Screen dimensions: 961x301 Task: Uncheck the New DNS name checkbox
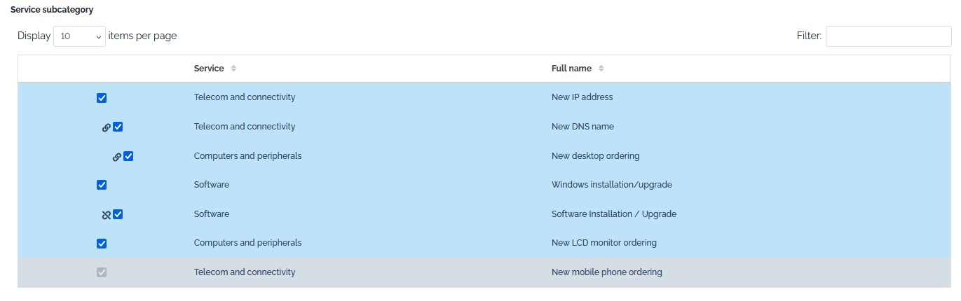pos(118,127)
